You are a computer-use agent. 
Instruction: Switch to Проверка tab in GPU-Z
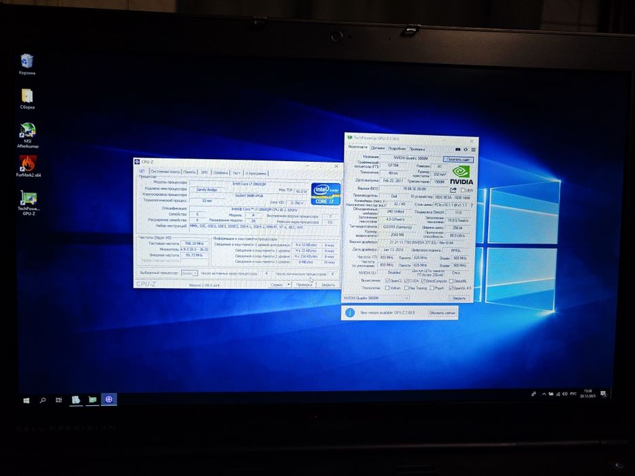[x=417, y=149]
